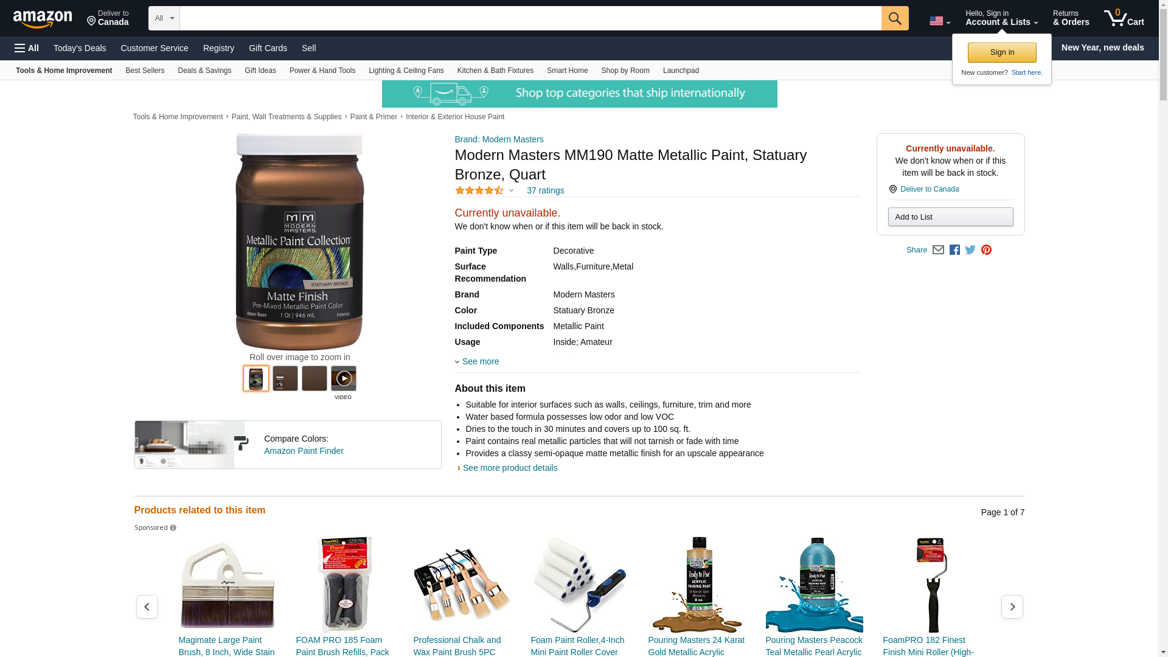Open Best Sellers in the sub navigation
The width and height of the screenshot is (1168, 657).
(x=145, y=71)
